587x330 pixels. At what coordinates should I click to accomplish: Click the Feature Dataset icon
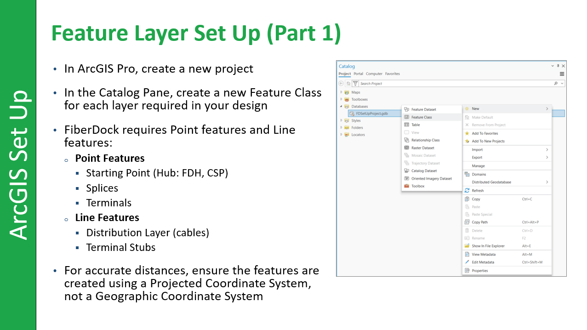406,109
